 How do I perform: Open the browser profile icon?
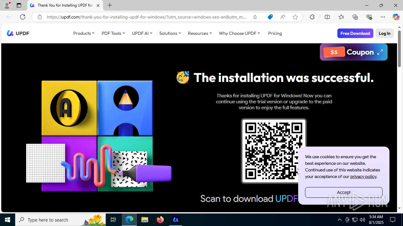point(7,5)
